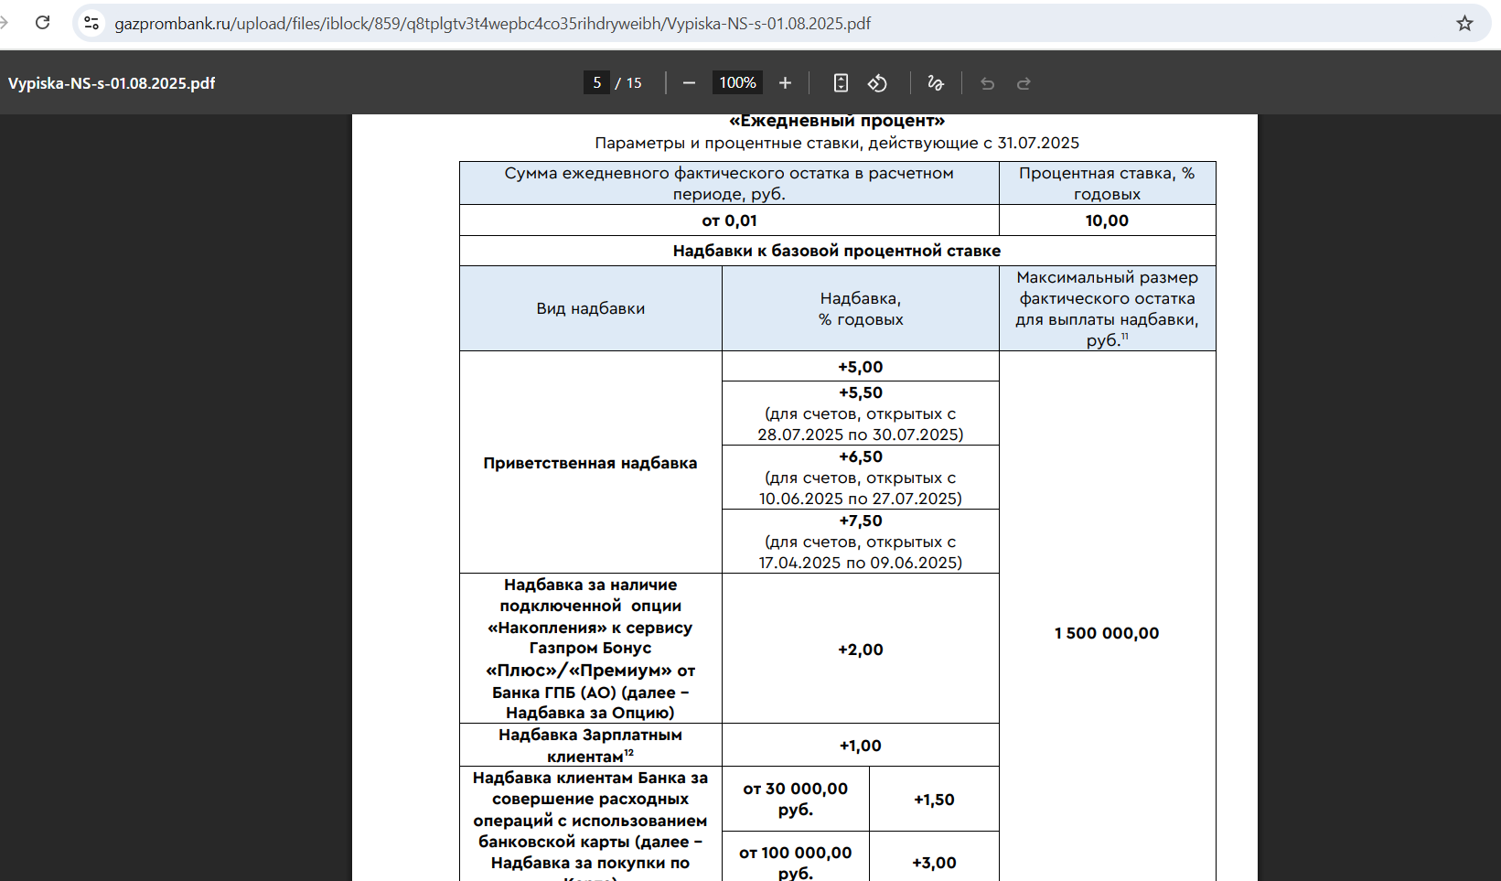
Task: Click 'от 30 000,00 руб.' threshold cell
Action: 796,799
